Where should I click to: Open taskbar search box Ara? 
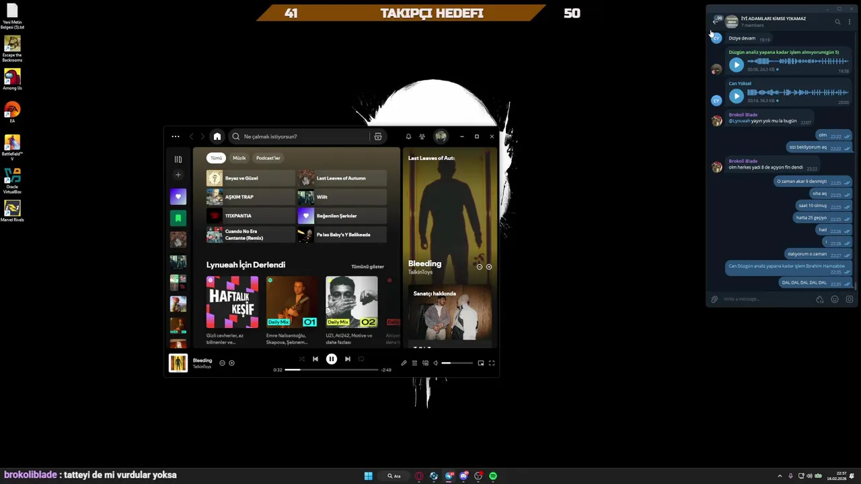(394, 476)
